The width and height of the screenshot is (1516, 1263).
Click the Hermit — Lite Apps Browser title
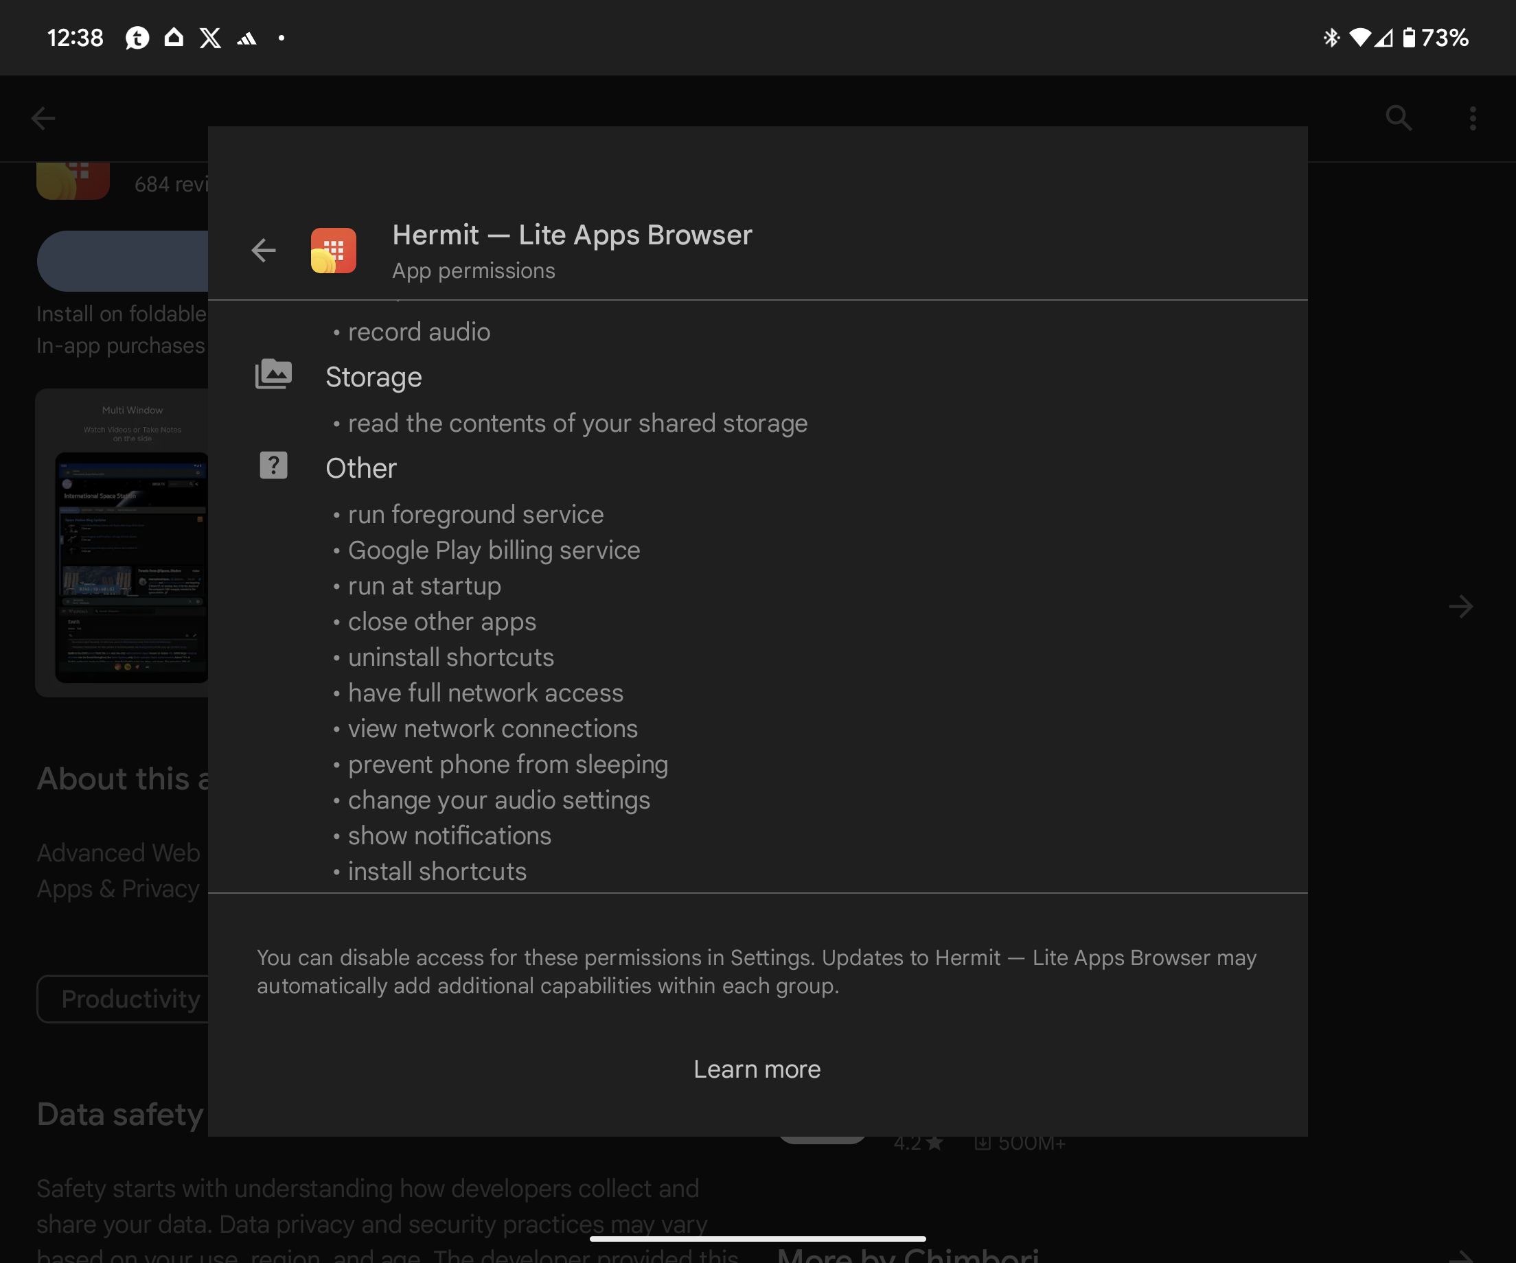(x=572, y=235)
